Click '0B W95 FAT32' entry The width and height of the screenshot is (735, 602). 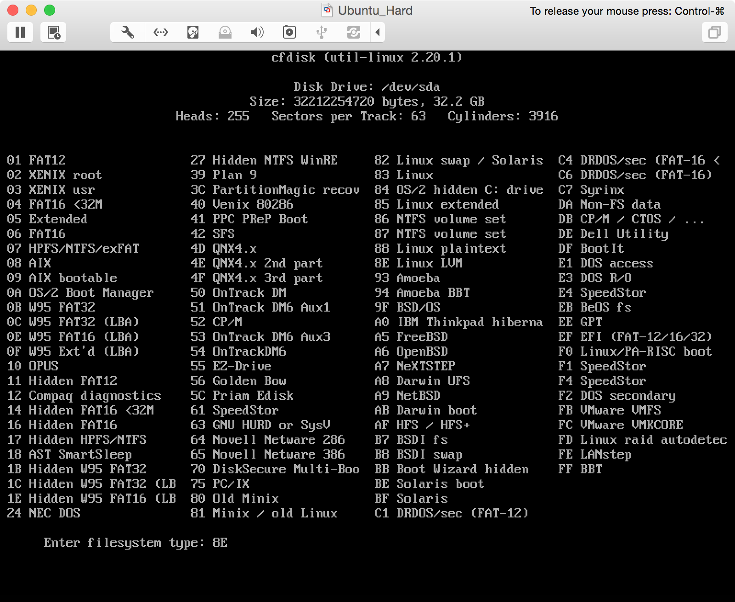click(51, 307)
